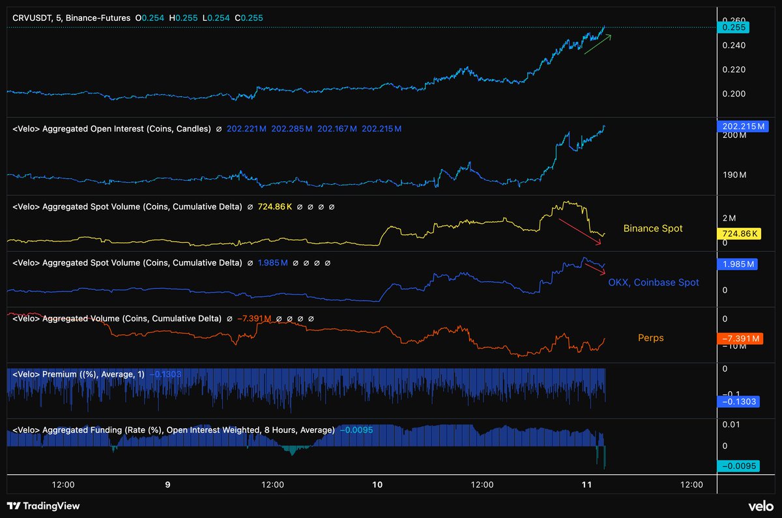Click the −10M axis tick

tap(733, 346)
